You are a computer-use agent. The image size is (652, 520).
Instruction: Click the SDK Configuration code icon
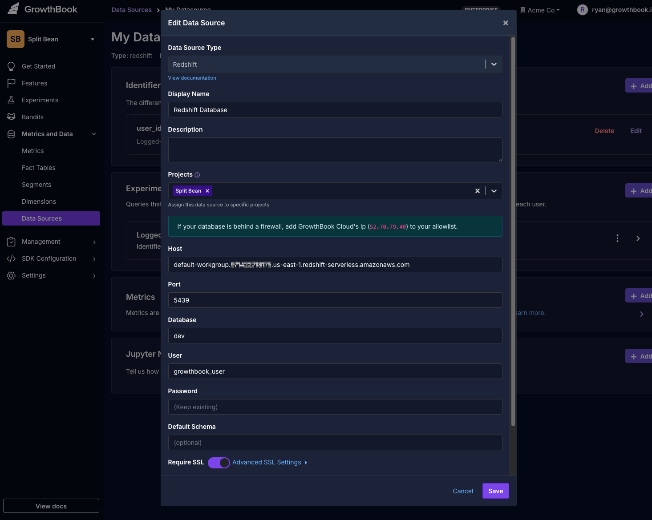point(11,258)
